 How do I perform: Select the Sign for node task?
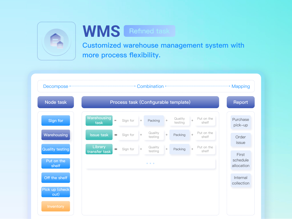56,121
